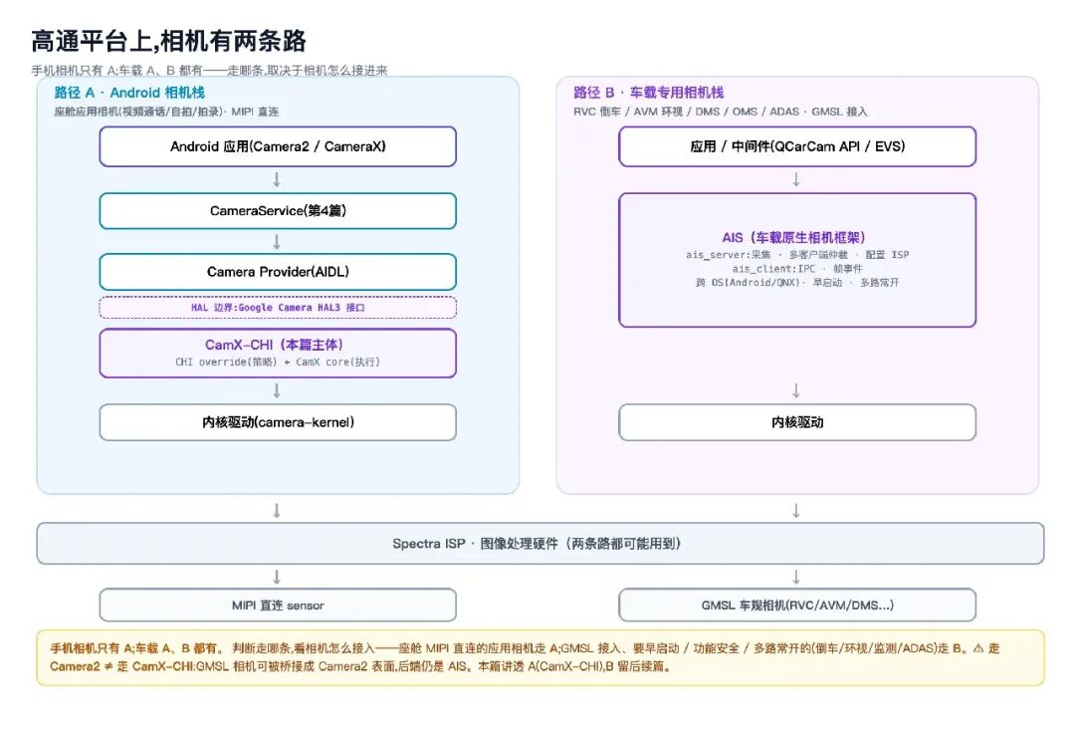Click the CamX-CHI (本篇主体) heading
Image resolution: width=1075 pixels, height=738 pixels.
(275, 345)
